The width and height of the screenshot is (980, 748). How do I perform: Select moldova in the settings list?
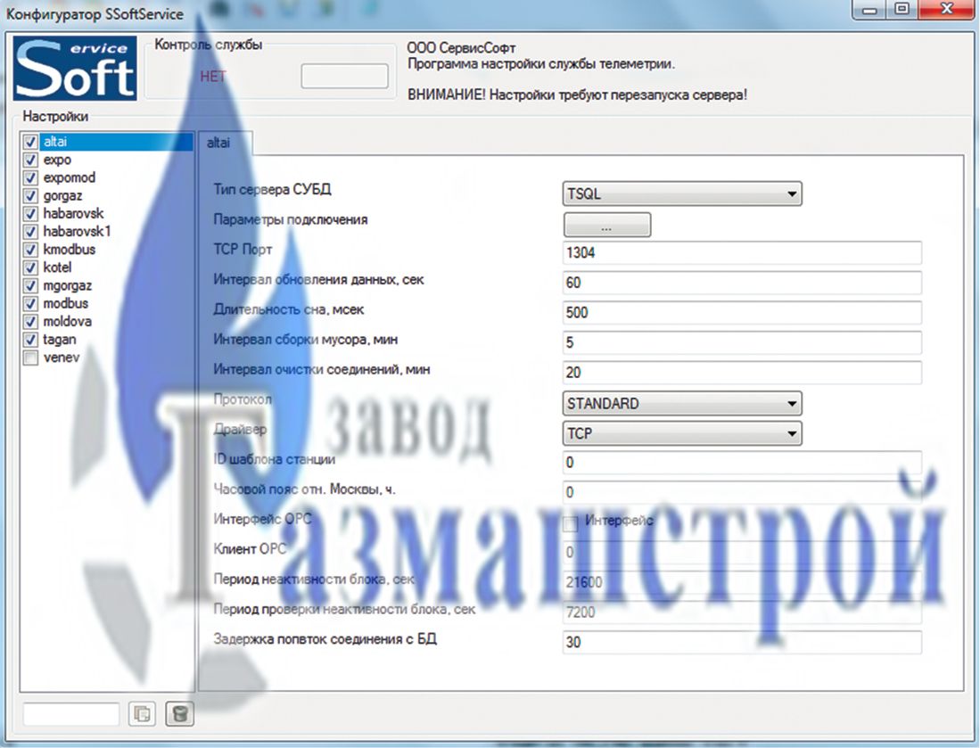click(x=68, y=322)
